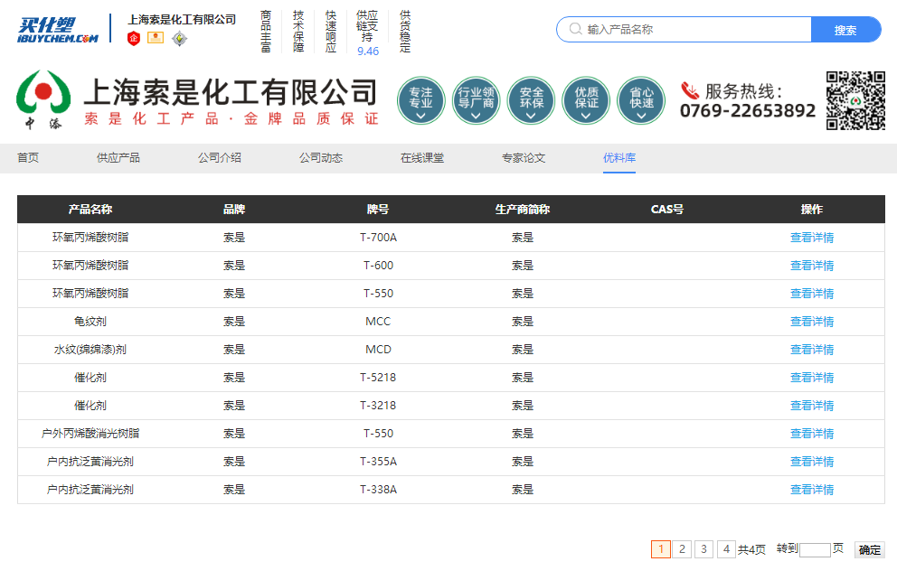Click the 牌号 column header
Screen dimensions: 897x571
coord(378,210)
